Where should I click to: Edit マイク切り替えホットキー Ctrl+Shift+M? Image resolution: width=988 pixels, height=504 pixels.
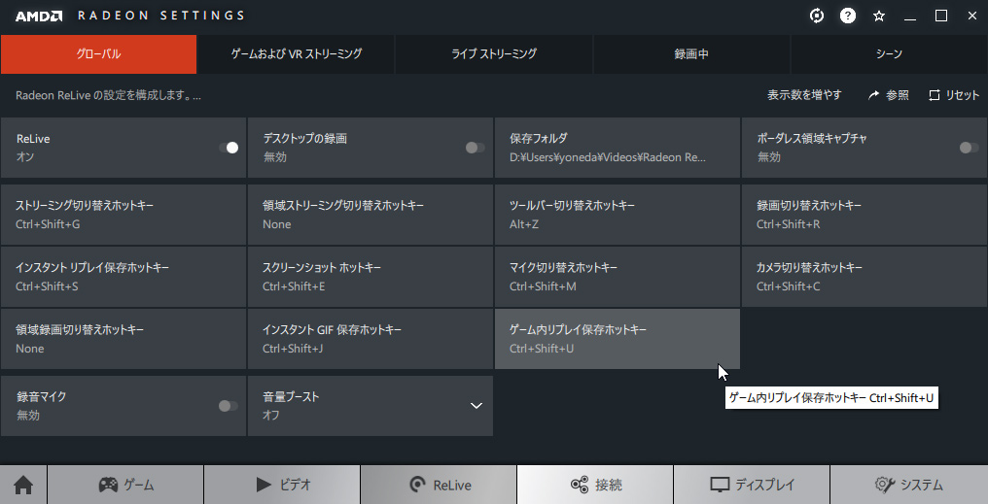pyautogui.click(x=617, y=277)
